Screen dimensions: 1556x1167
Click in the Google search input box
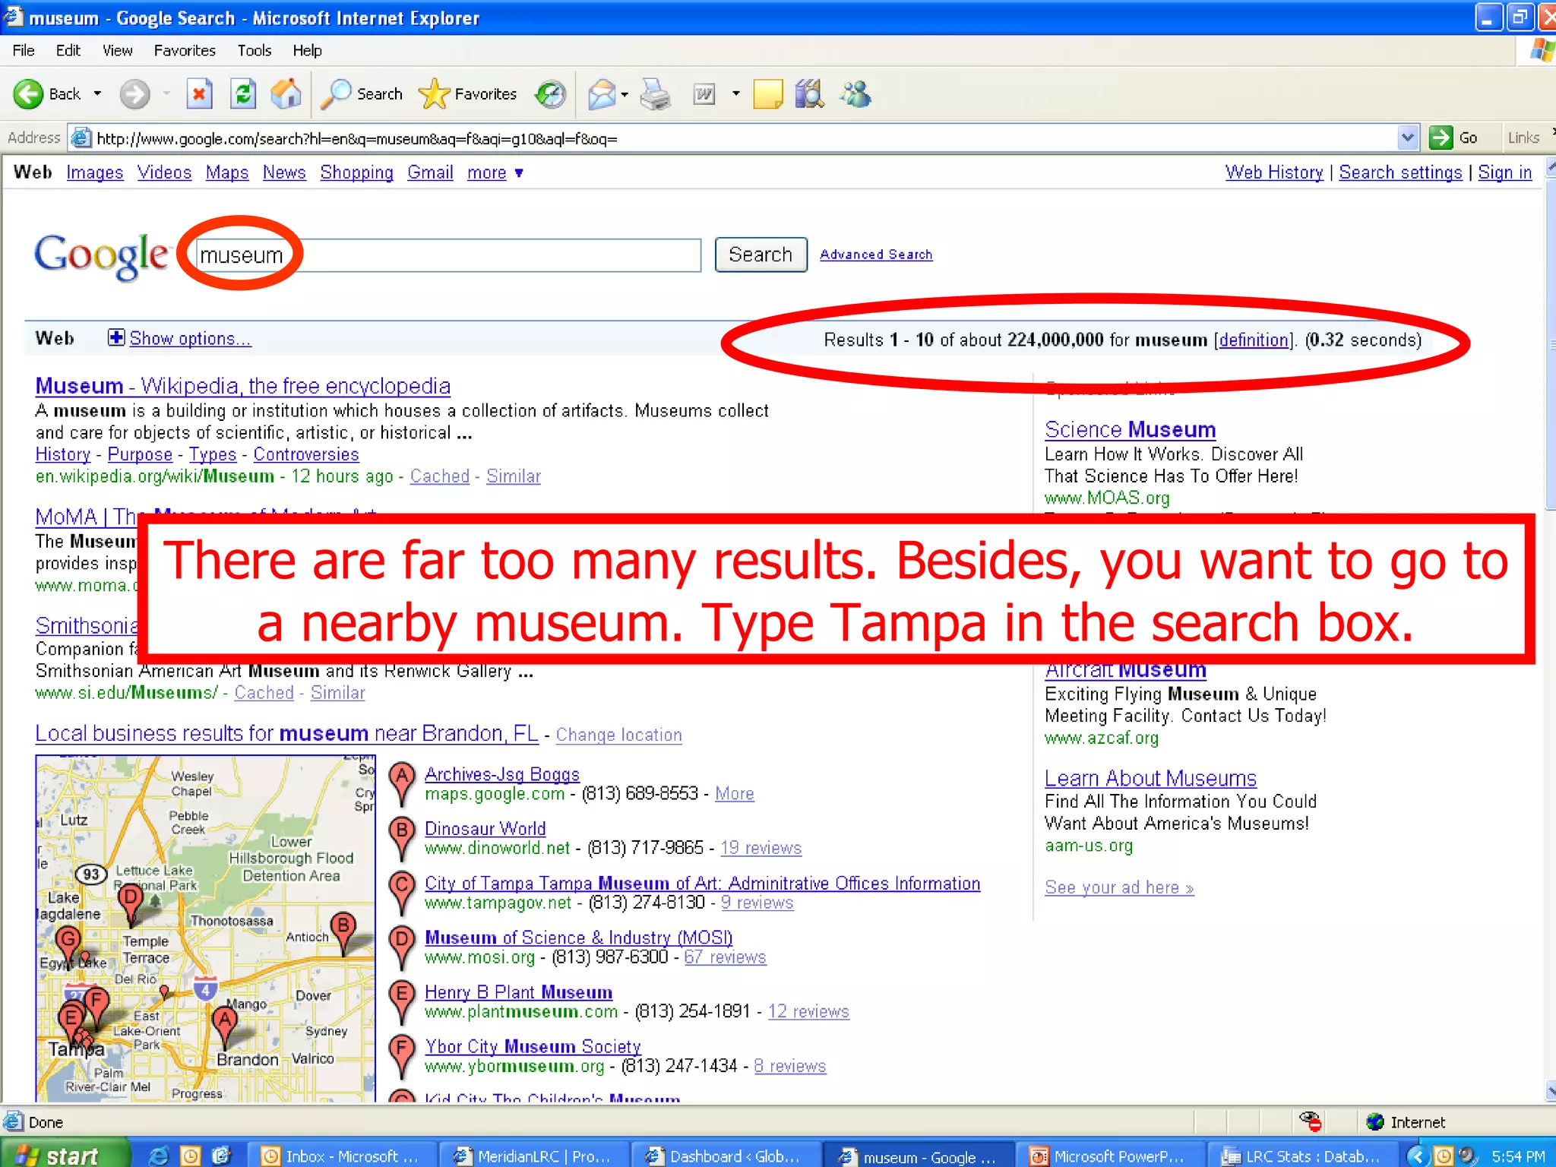pos(448,255)
